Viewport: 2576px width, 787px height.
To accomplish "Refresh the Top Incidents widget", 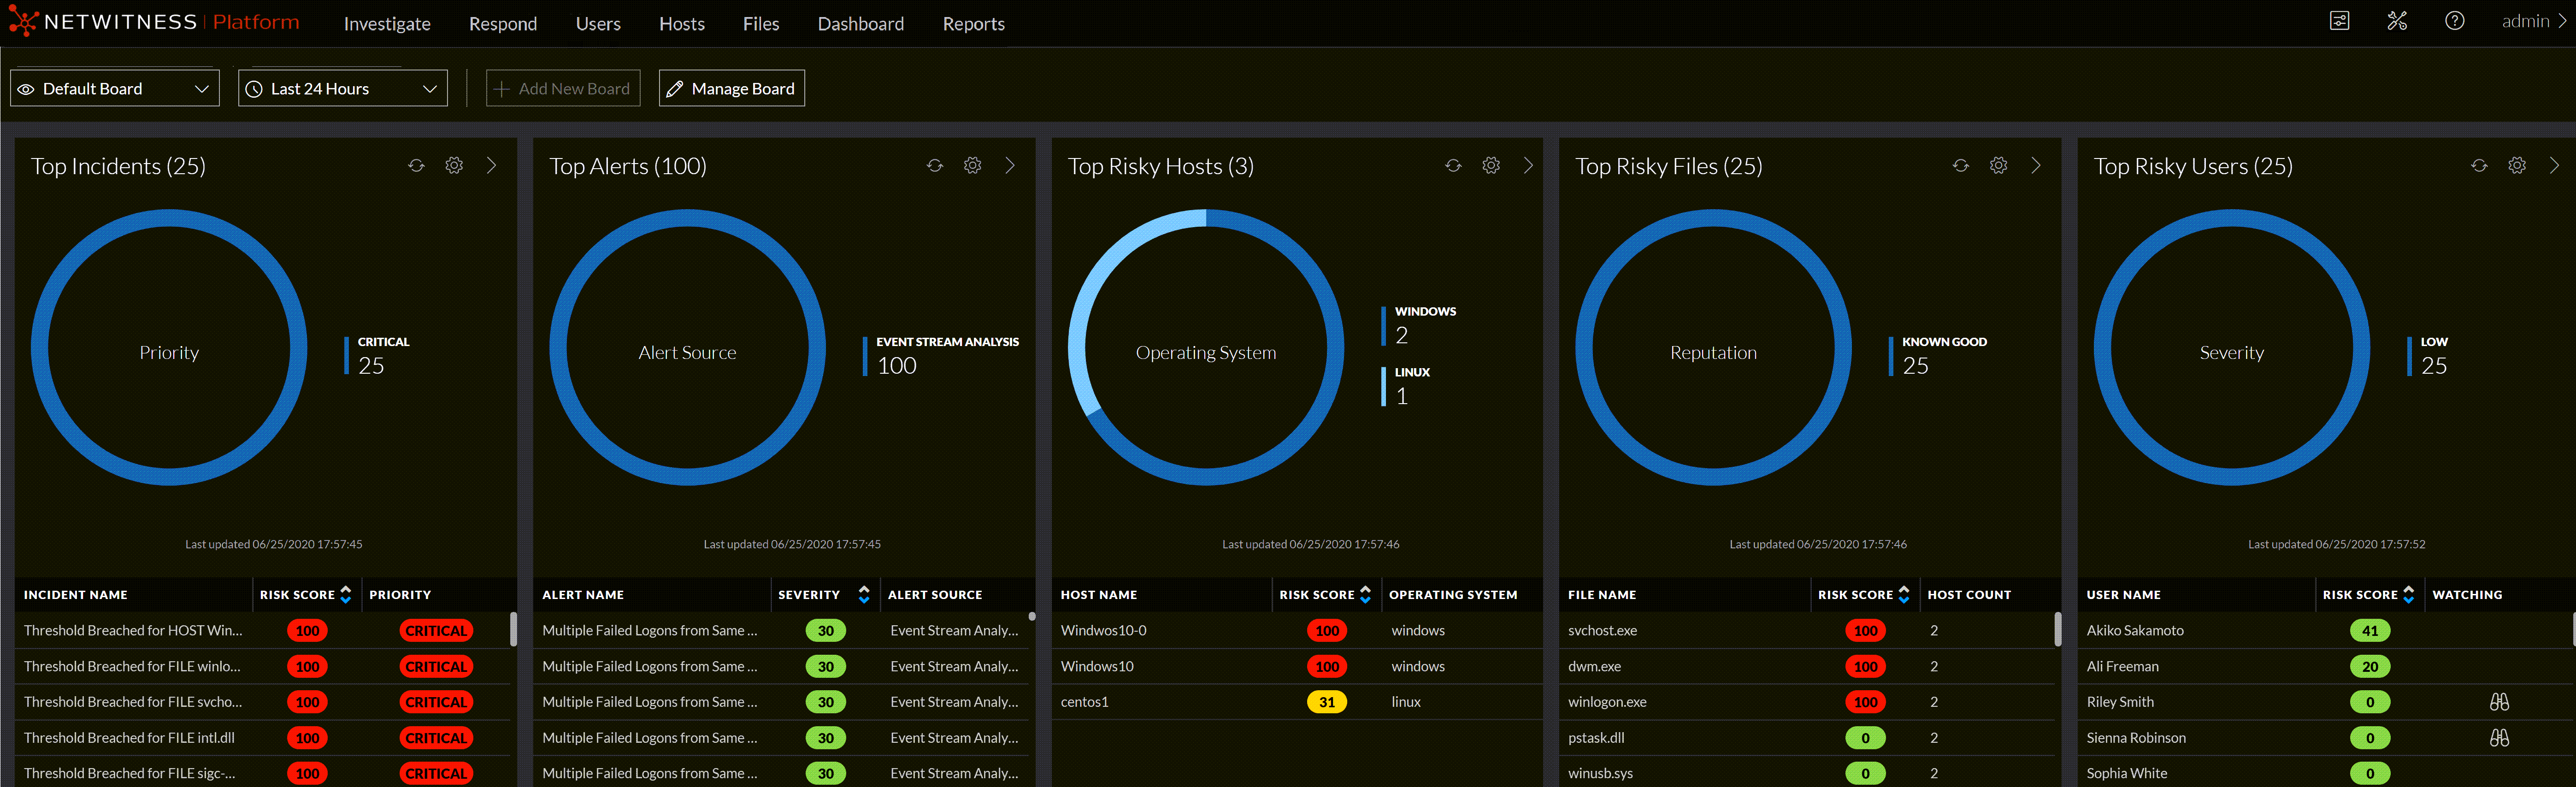I will click(x=416, y=166).
